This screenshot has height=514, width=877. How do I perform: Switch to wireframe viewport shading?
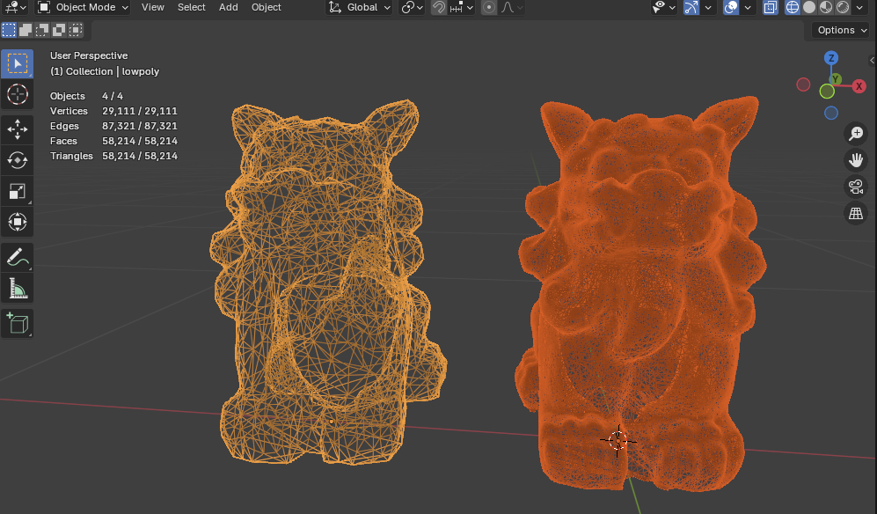(x=792, y=7)
